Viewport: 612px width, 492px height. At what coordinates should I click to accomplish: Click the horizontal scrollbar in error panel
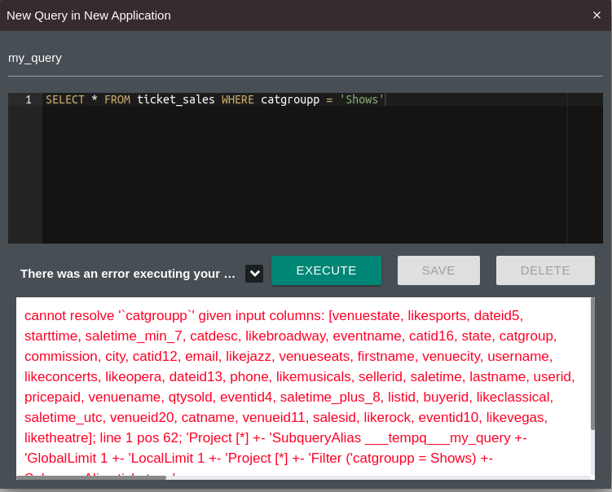(91, 477)
